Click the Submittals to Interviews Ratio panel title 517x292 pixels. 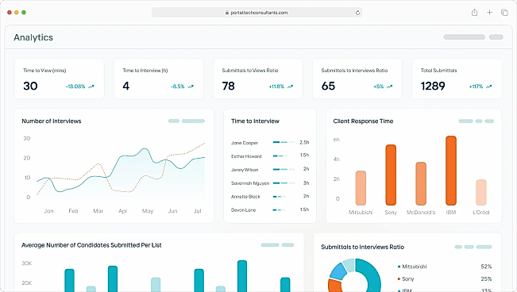363,247
